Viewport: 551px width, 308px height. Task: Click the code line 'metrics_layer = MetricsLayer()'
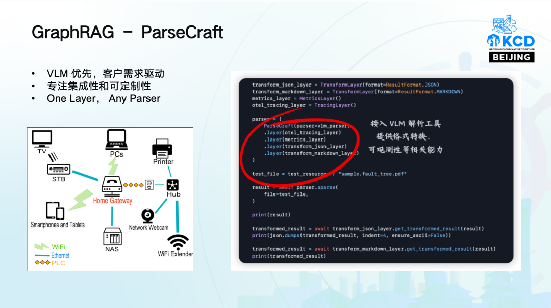point(296,99)
